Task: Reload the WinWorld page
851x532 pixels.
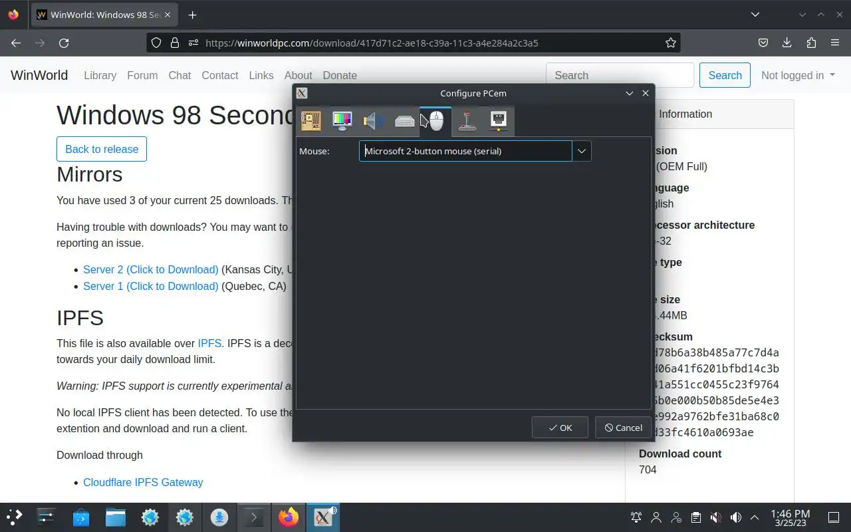Action: point(64,43)
